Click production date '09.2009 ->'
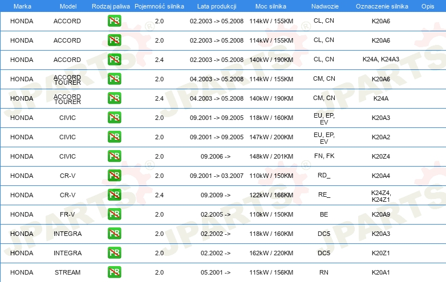The width and height of the screenshot is (446, 282). coord(216,195)
